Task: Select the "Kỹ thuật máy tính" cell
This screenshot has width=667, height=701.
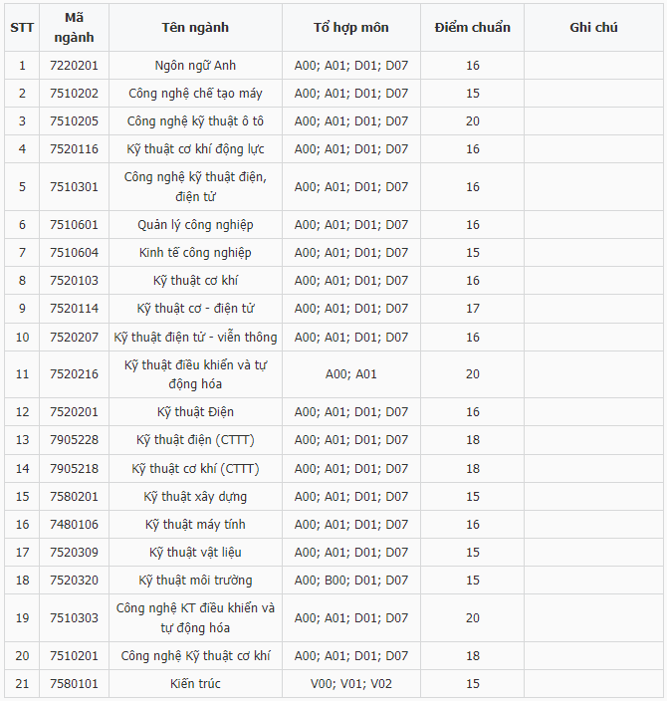Action: pyautogui.click(x=195, y=524)
